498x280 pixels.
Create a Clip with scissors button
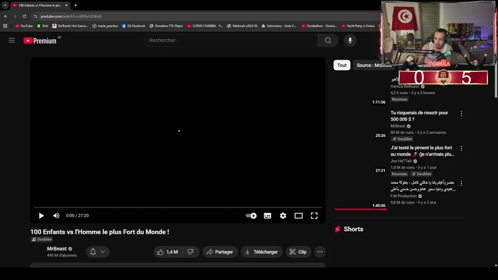pyautogui.click(x=298, y=252)
